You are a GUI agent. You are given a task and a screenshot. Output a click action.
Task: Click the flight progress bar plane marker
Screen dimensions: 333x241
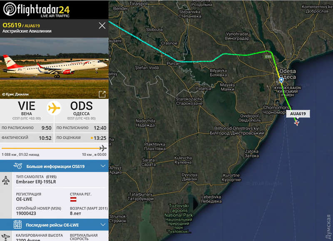tap(103, 148)
